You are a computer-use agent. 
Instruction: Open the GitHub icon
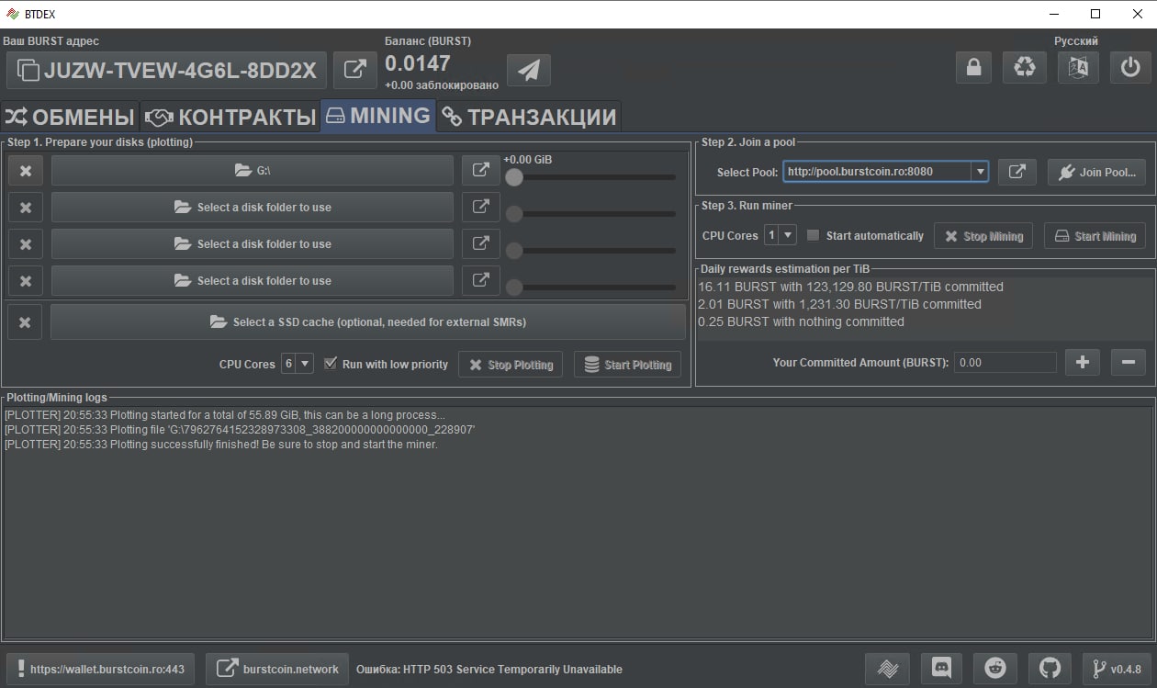(1050, 669)
